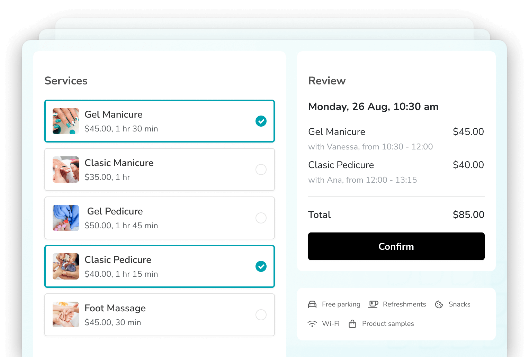
Task: Open the Foot Massage thumbnail image
Action: tap(66, 315)
